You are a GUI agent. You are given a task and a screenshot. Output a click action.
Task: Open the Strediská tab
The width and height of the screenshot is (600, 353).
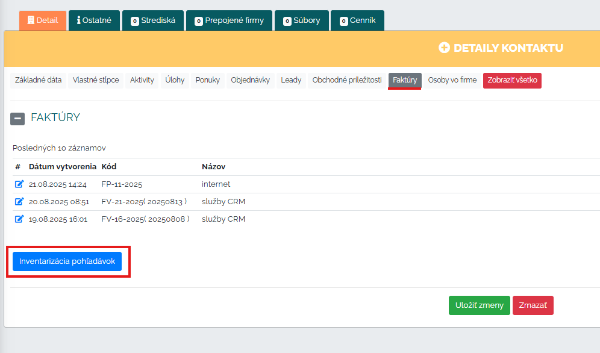coord(153,20)
